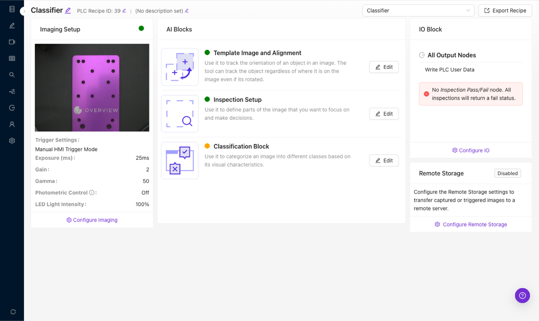Open the settings gear in the sidebar
539x321 pixels.
point(11,140)
